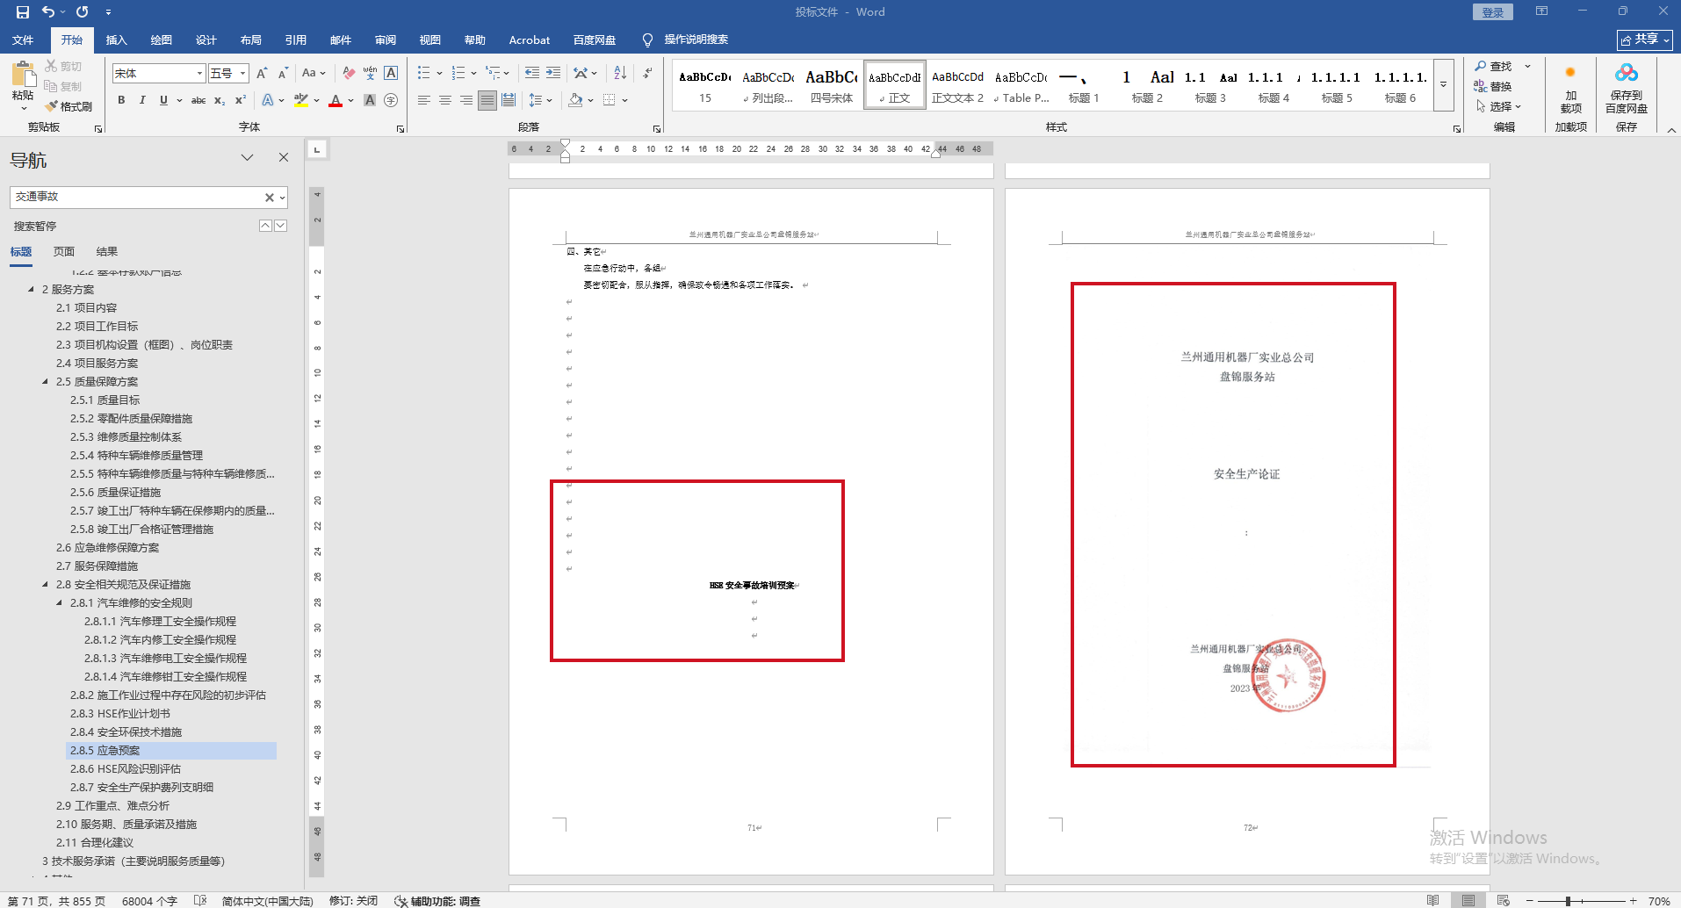Click the word count '68004 个字'

pos(149,901)
